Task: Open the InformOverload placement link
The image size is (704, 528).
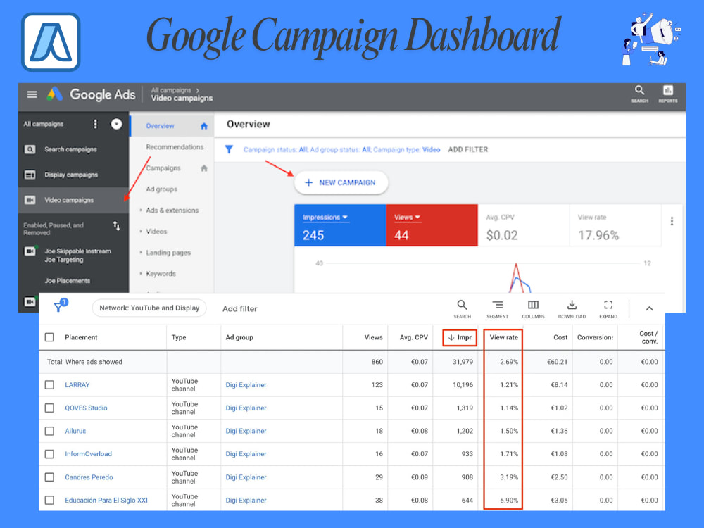Action: coord(89,454)
